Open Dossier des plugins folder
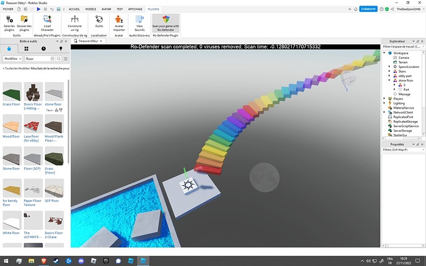This screenshot has height=266, width=426. pos(24,23)
